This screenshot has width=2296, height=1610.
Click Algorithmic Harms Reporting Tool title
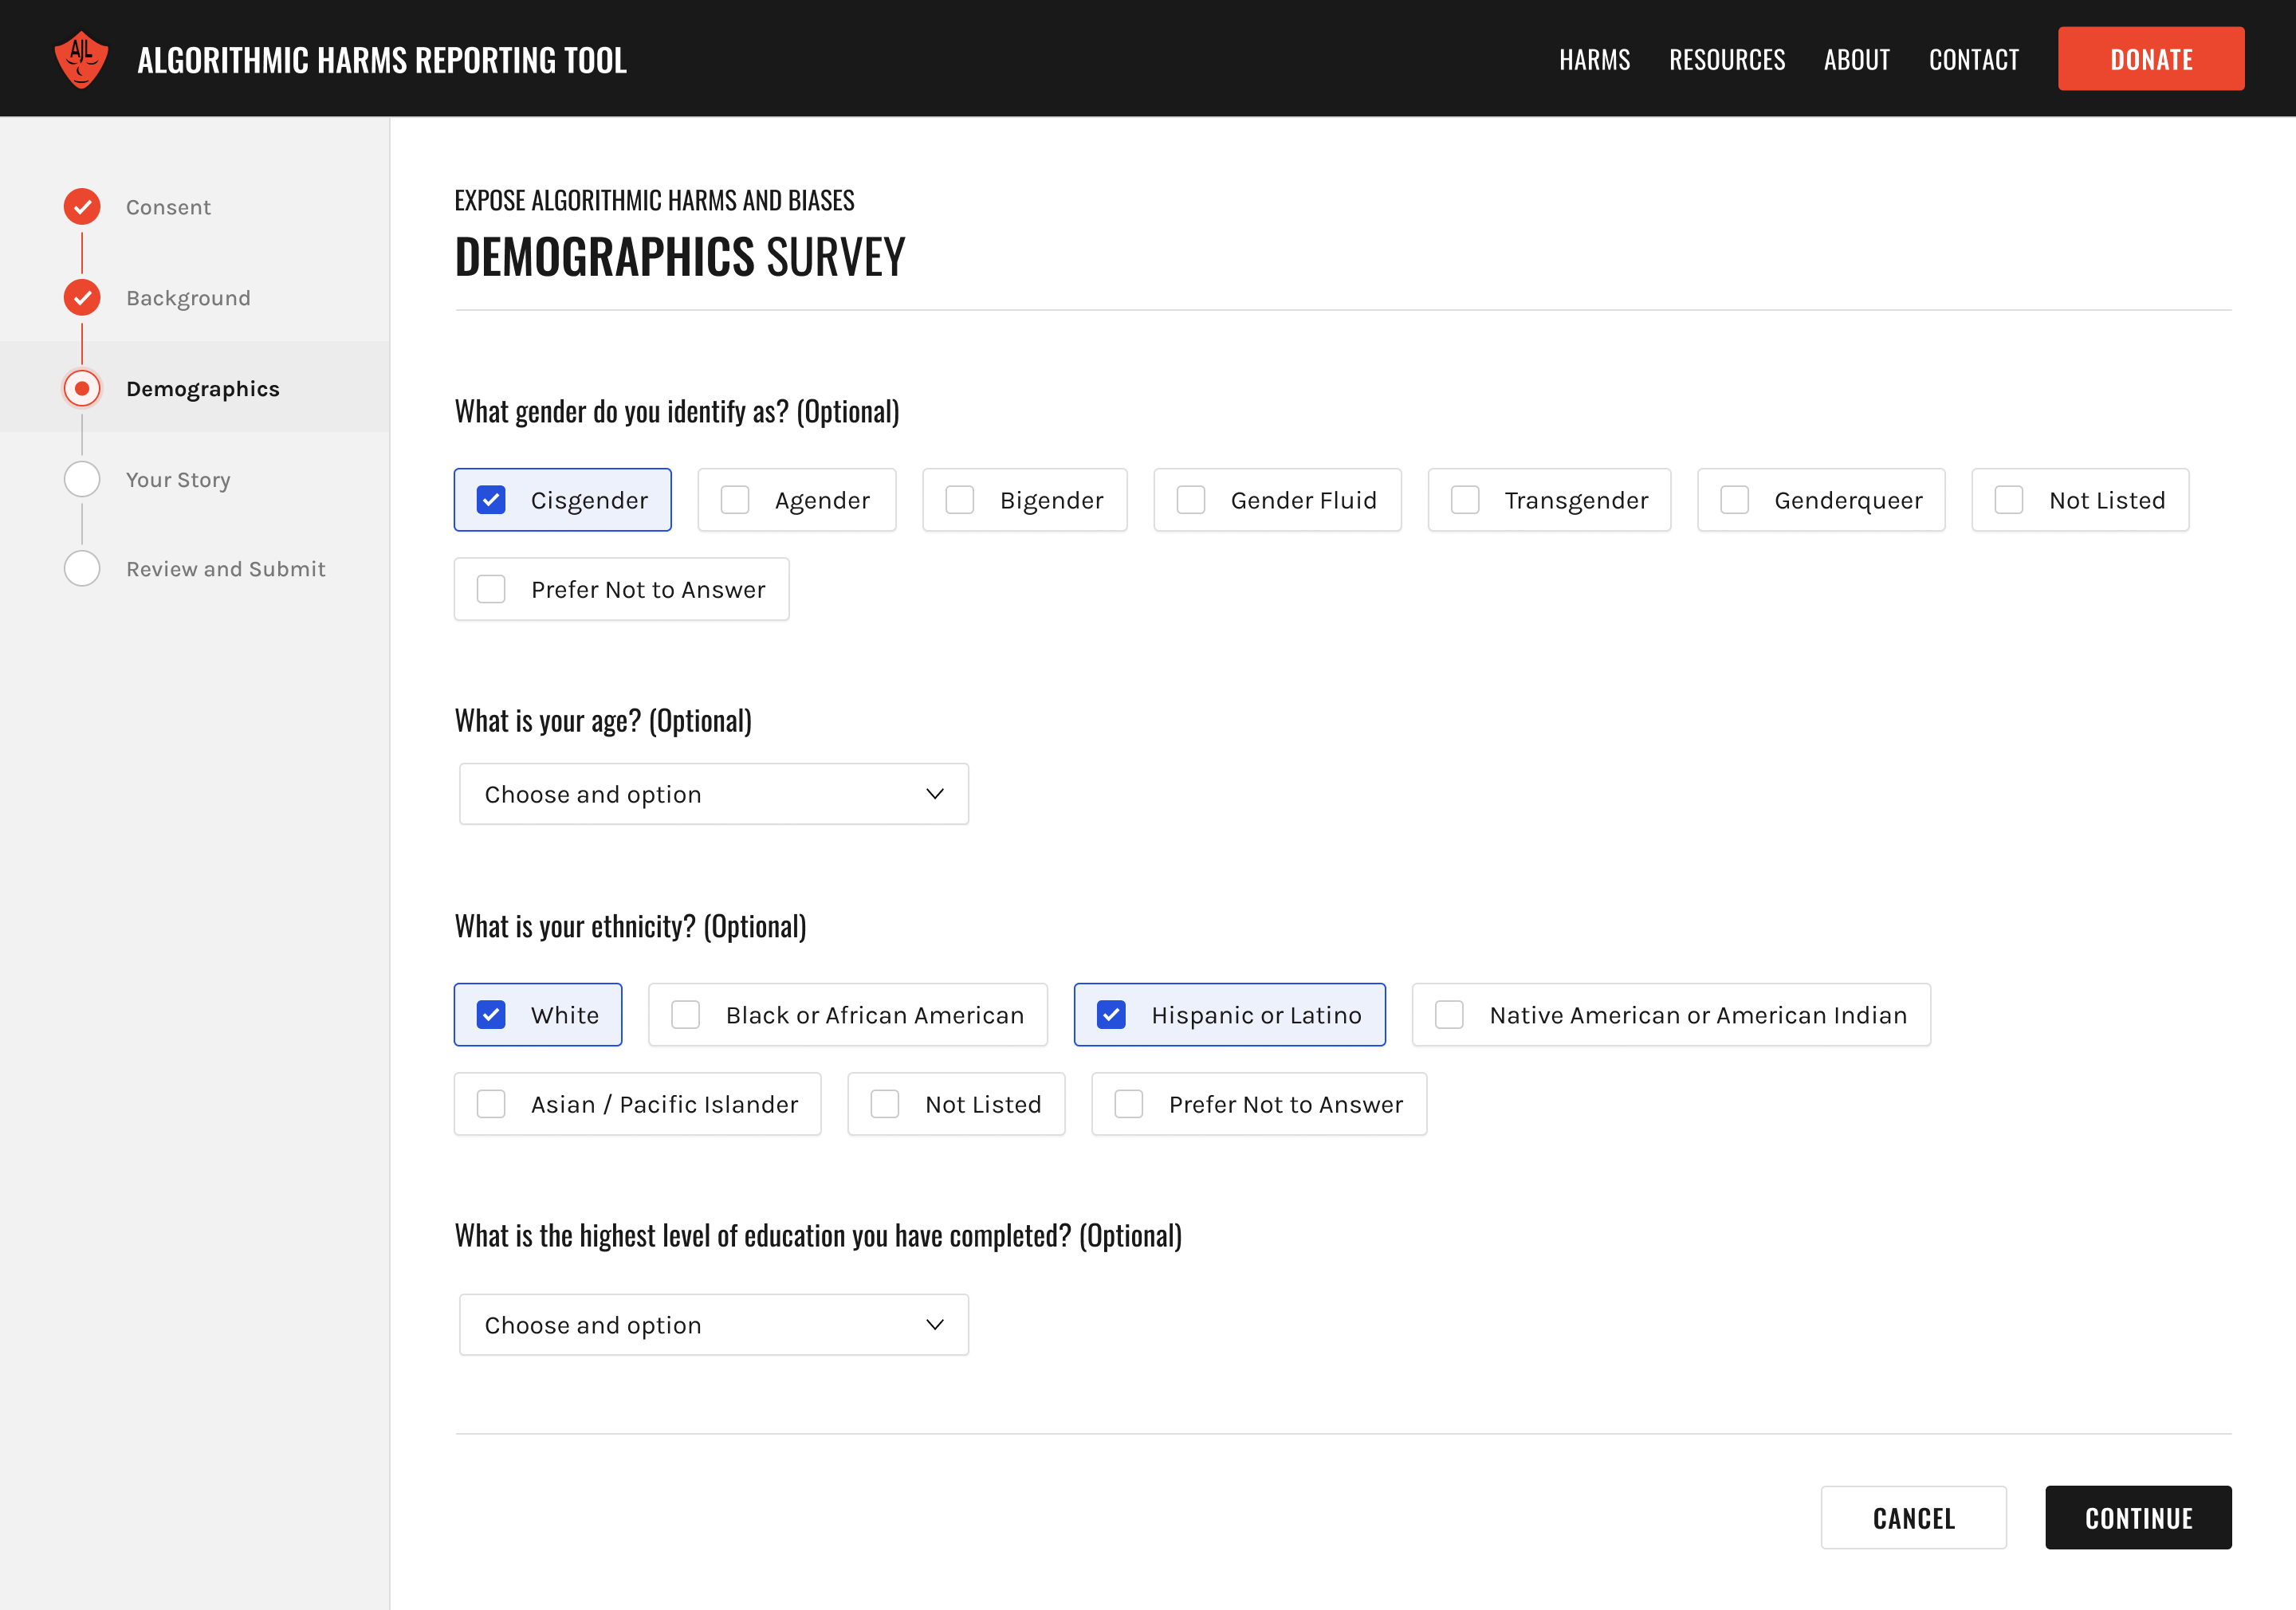[x=382, y=60]
